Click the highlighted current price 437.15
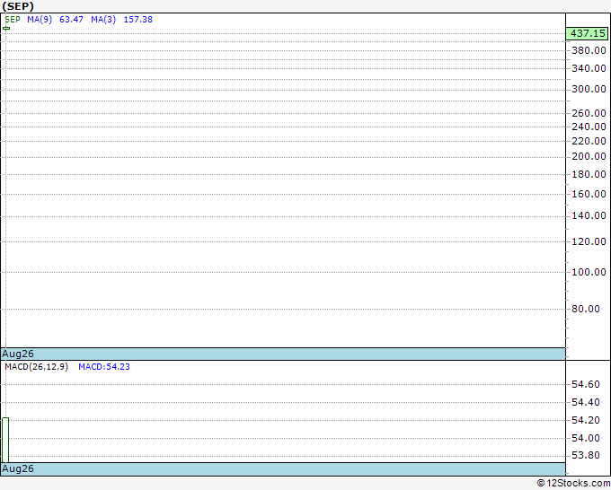The height and width of the screenshot is (490, 611). (x=587, y=33)
